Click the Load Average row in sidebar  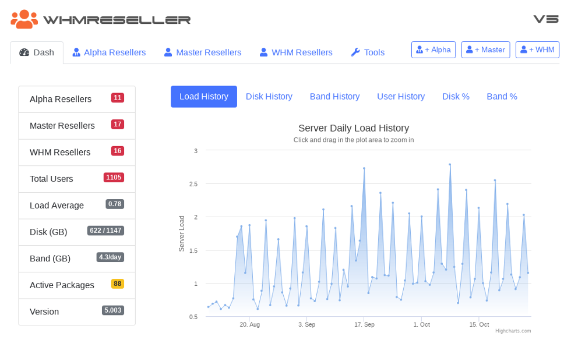click(77, 206)
